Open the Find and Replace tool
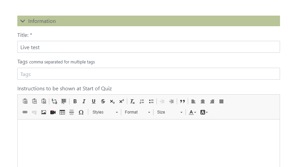Screen dimensions: 289x167 pyautogui.click(x=55, y=102)
